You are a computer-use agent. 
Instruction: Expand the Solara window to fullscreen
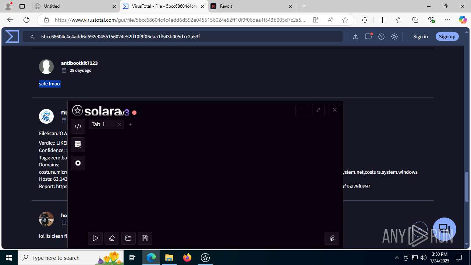tap(318, 110)
